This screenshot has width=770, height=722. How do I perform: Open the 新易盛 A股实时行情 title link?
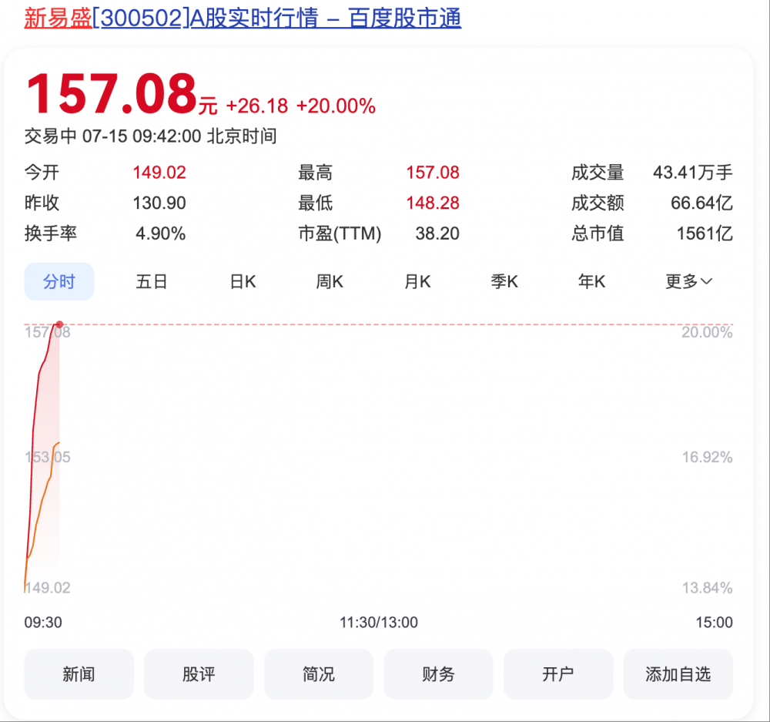[243, 18]
